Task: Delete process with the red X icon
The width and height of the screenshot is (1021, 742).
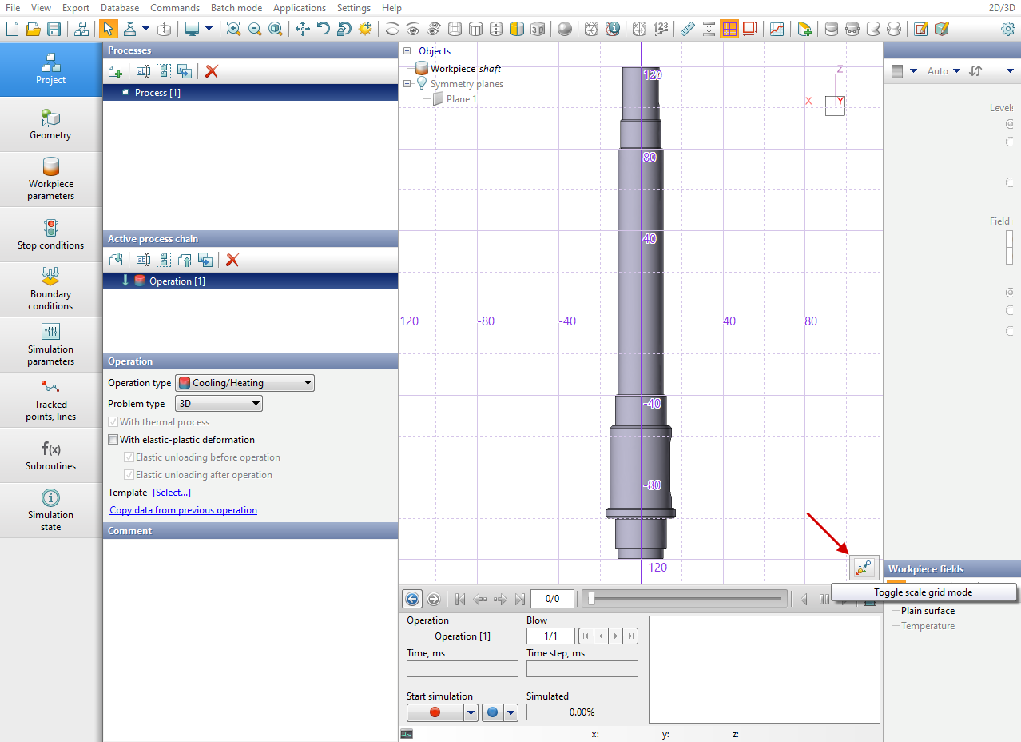Action: coord(212,71)
